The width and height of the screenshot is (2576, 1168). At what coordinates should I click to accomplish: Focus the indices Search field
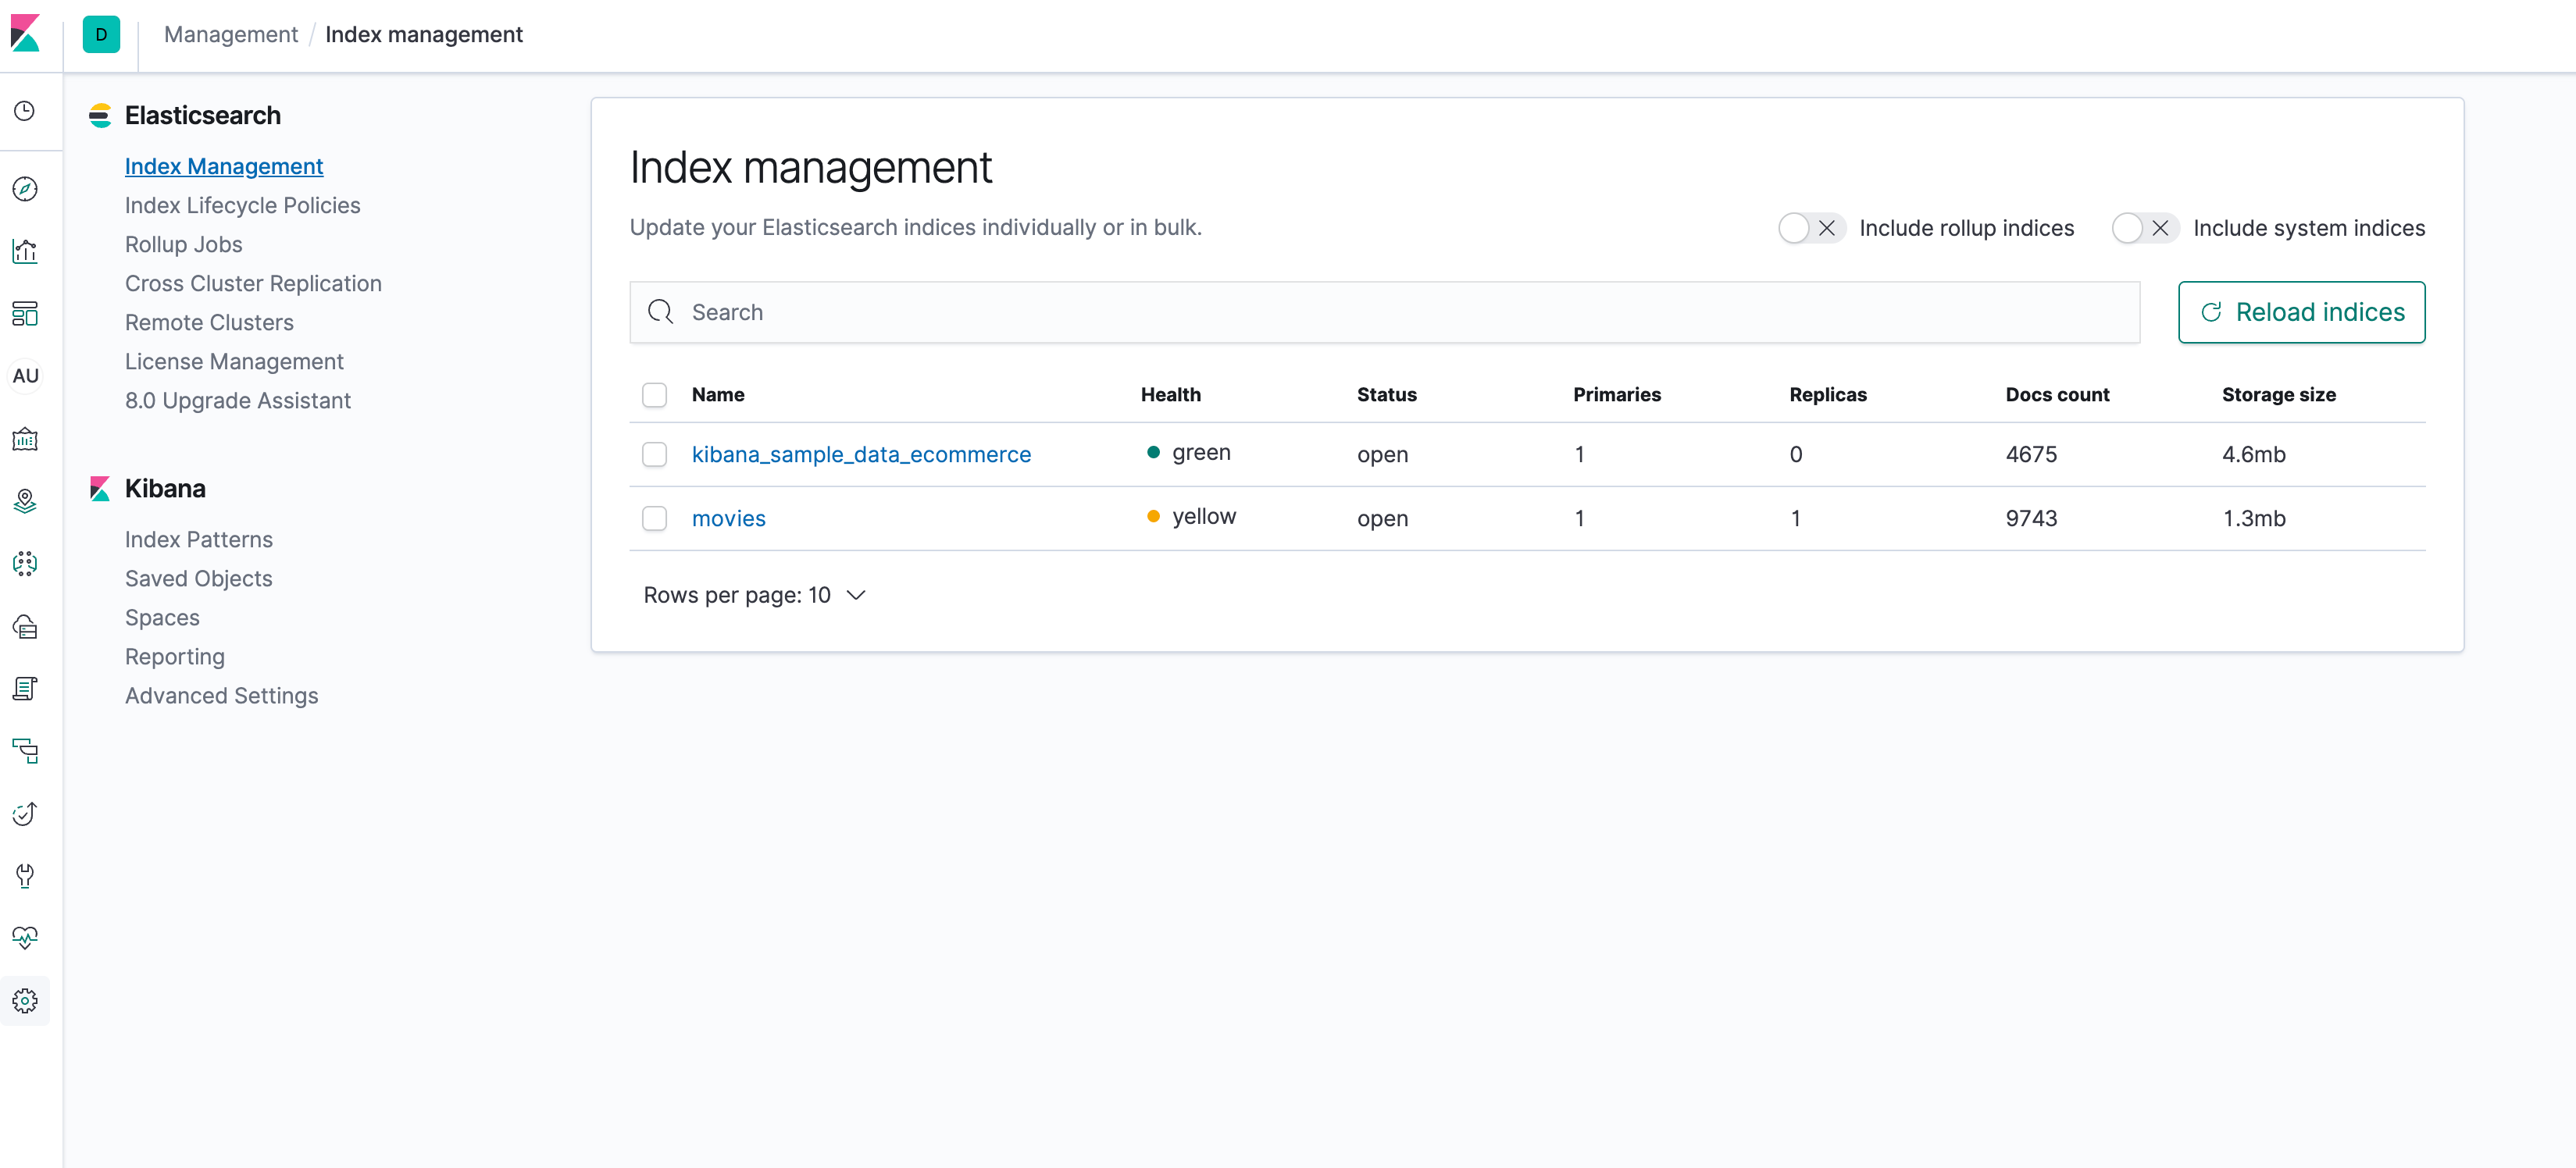[1385, 312]
